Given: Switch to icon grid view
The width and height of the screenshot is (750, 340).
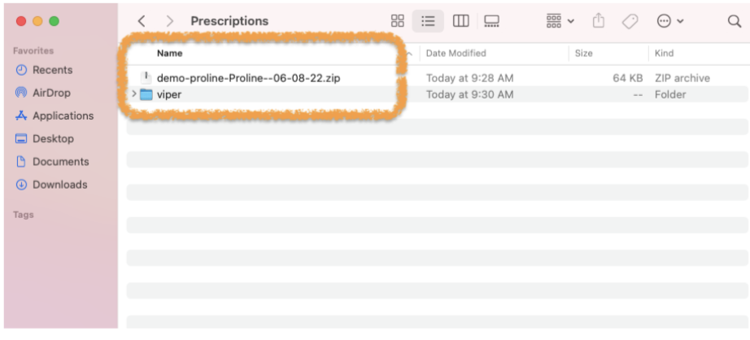Looking at the screenshot, I should [x=398, y=21].
